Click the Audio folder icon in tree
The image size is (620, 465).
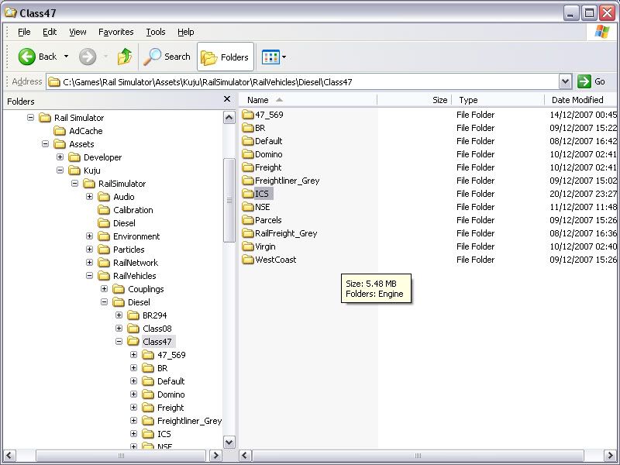click(104, 197)
